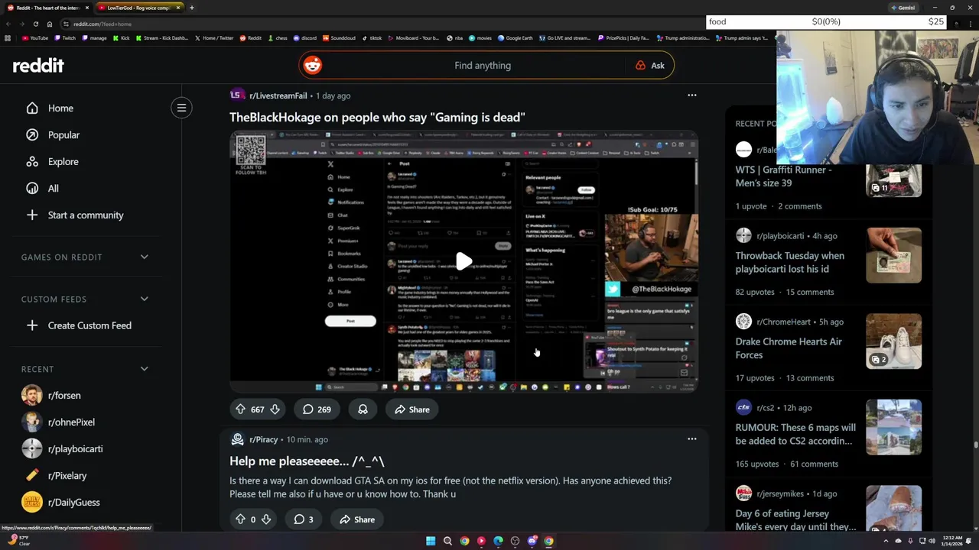Play the TheBlackHokage video

click(463, 261)
